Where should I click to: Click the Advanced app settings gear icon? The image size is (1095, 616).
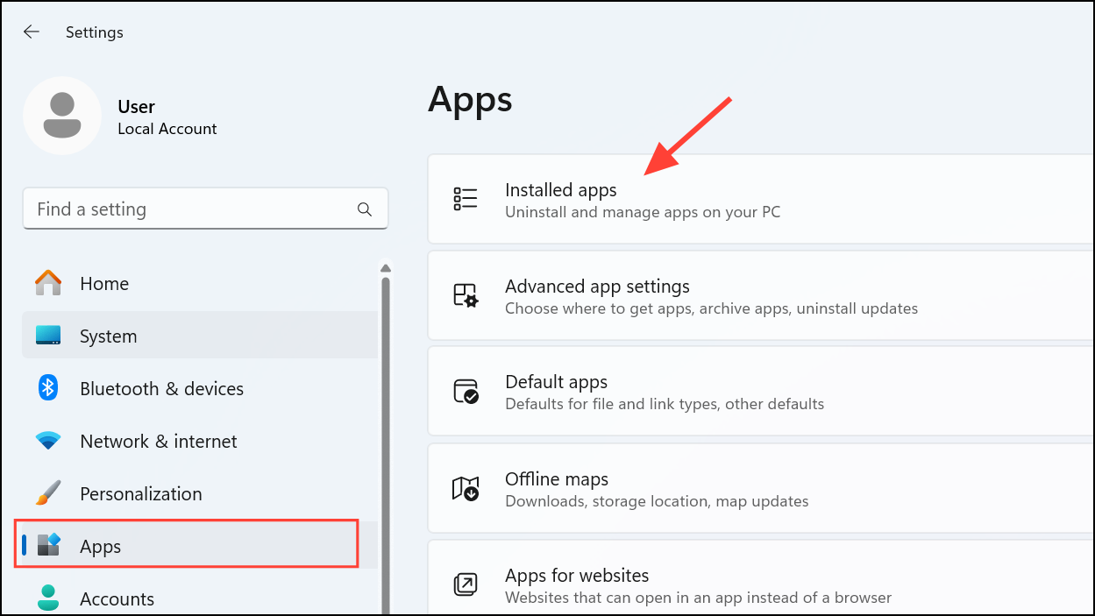point(466,294)
